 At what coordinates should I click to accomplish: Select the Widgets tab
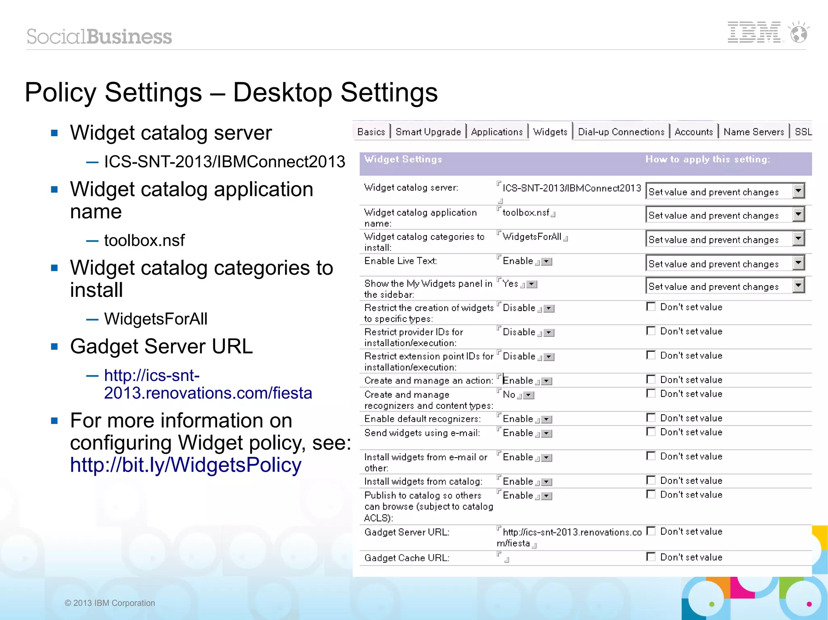[550, 132]
